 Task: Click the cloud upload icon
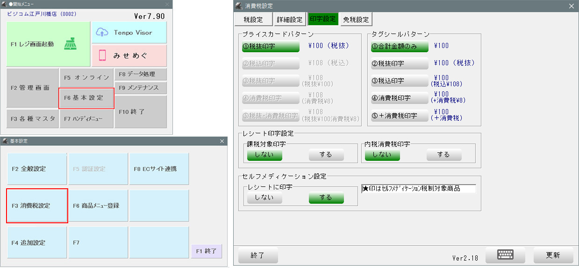coord(102,33)
